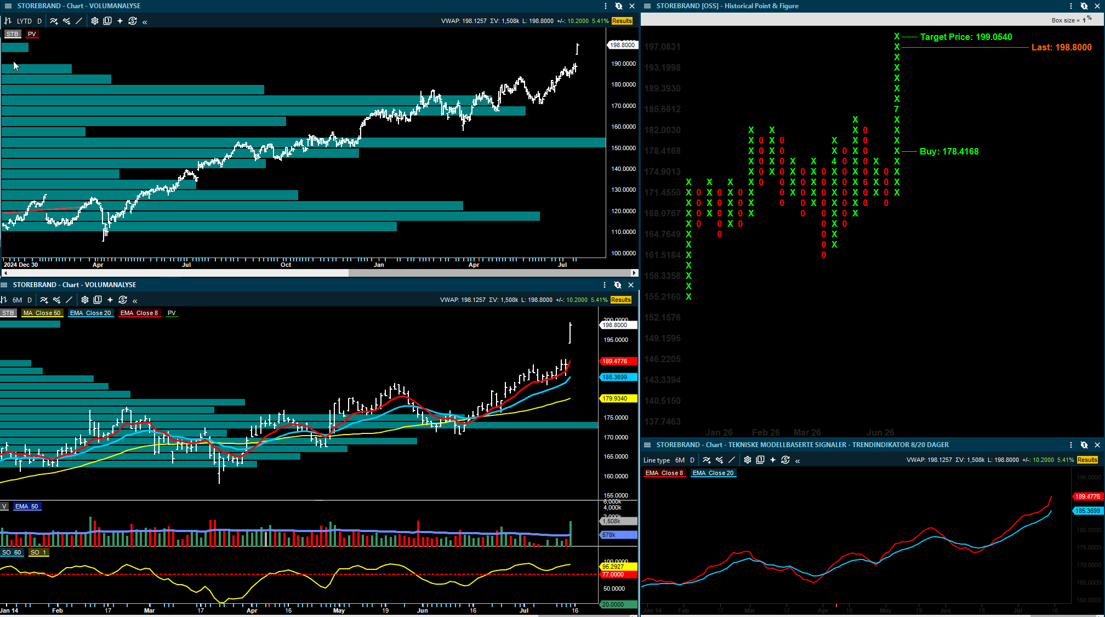Activate crosshair in 6M VOLUMANALYSE chart

point(110,300)
